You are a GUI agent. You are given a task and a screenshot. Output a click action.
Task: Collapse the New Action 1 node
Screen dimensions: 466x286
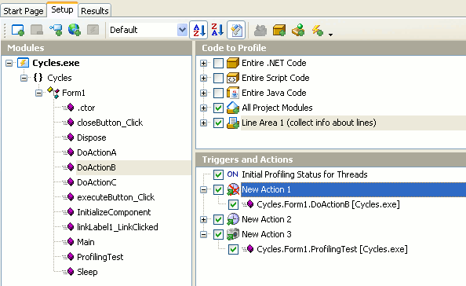click(203, 189)
